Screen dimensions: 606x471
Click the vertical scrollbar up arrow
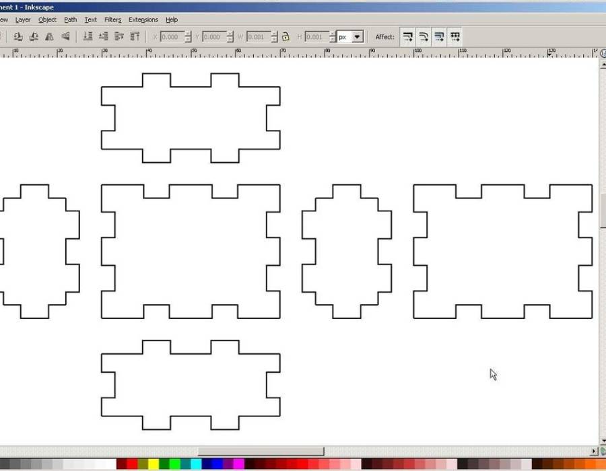click(603, 65)
